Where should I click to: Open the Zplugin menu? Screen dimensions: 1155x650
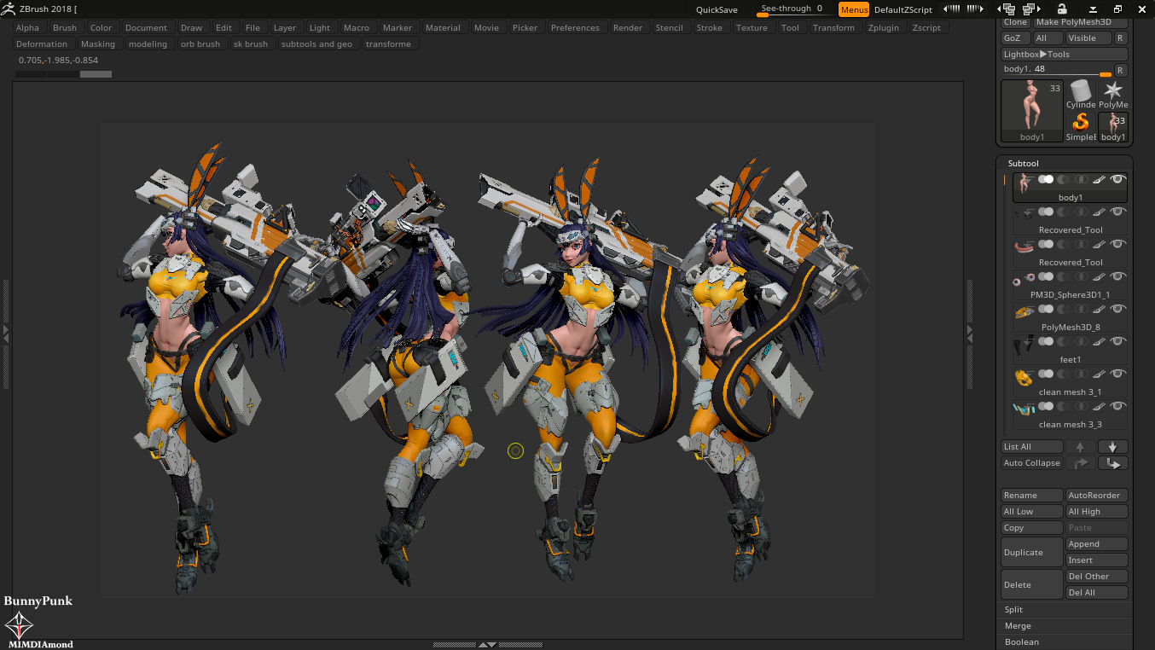(x=883, y=27)
